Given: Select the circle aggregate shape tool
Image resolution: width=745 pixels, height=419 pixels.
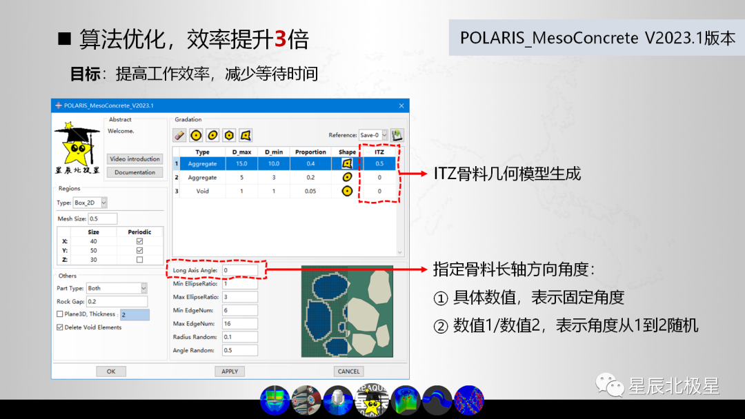Looking at the screenshot, I should (196, 135).
